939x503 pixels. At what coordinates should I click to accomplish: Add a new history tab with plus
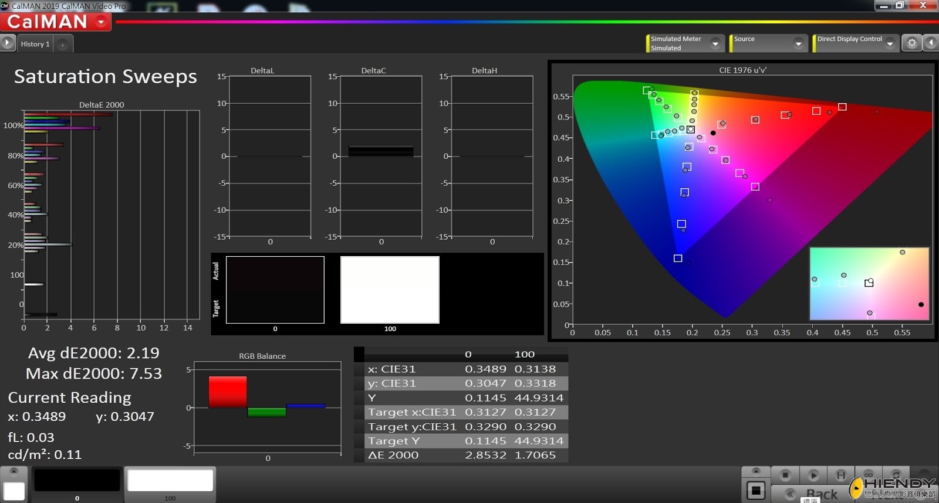point(63,45)
